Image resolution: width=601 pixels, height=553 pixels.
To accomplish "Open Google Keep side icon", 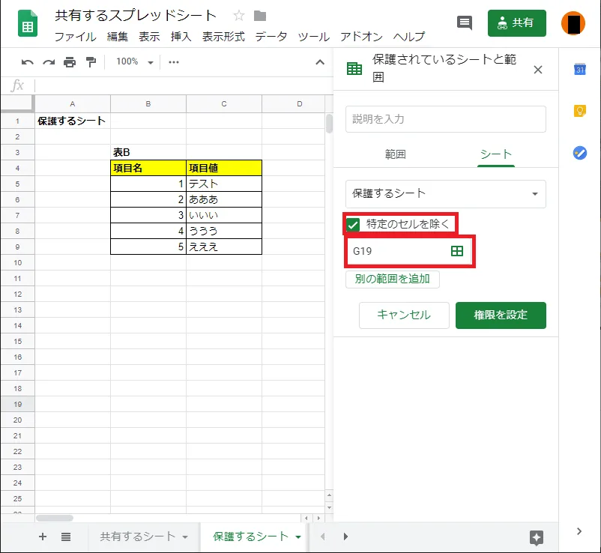I will [579, 111].
